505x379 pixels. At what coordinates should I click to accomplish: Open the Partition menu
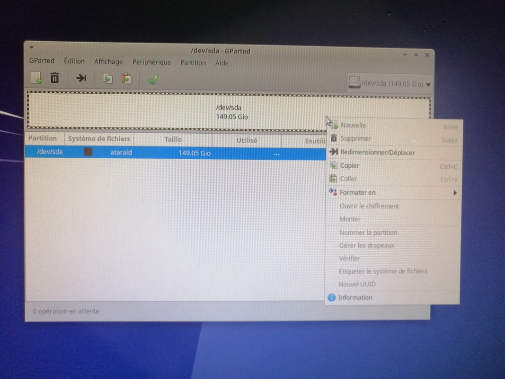tap(193, 63)
